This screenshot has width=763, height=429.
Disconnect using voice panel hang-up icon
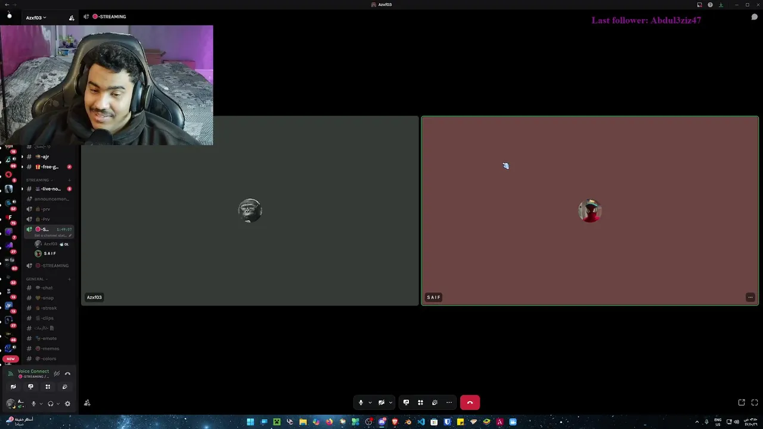[x=67, y=374]
